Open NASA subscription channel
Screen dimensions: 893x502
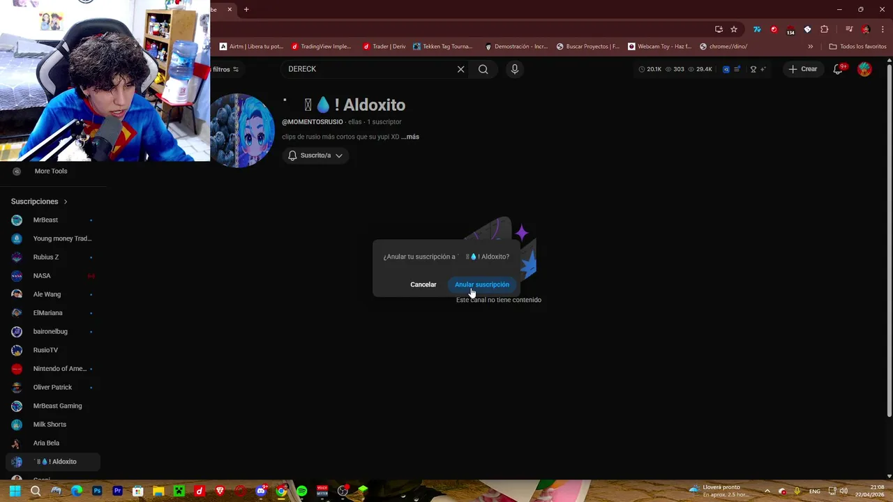tap(53, 275)
